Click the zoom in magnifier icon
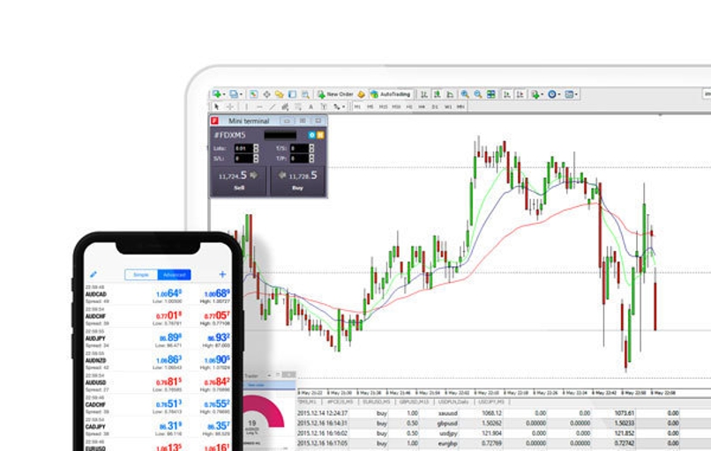Screen dimensions: 711x451 coord(464,93)
